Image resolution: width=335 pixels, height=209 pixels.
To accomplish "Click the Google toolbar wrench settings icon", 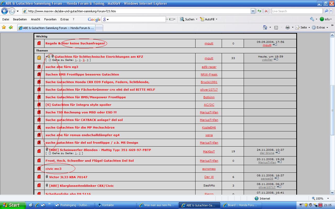I will (312, 19).
